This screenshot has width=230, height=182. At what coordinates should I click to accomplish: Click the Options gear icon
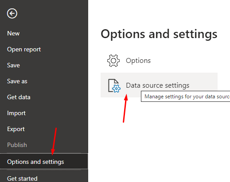(x=113, y=61)
